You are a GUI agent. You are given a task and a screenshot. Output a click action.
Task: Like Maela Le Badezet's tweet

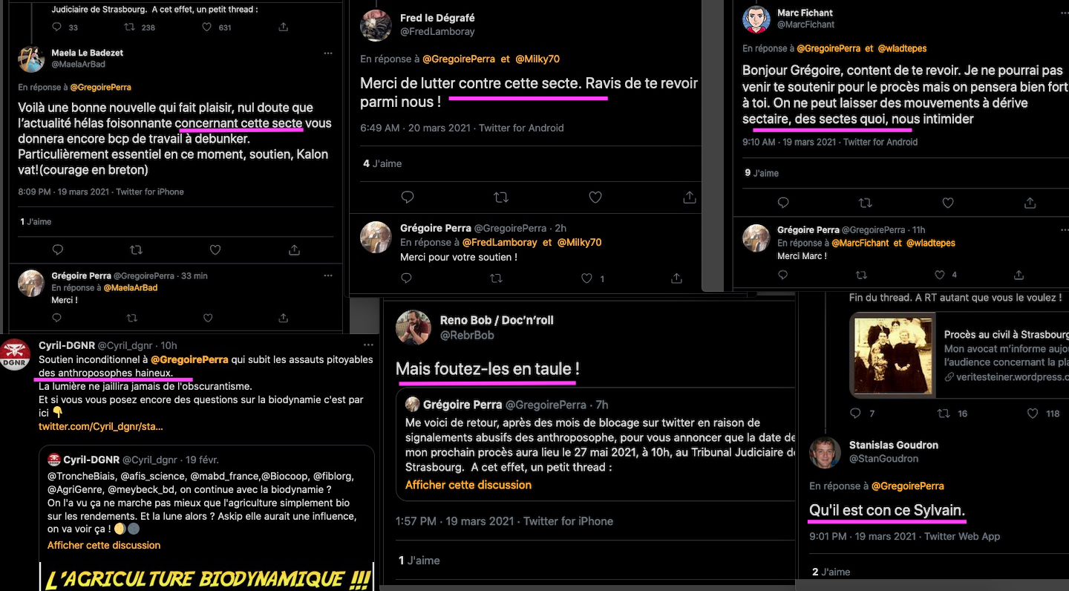[215, 249]
